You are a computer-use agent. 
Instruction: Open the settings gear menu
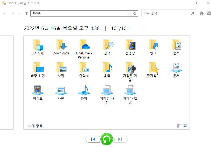(209, 13)
